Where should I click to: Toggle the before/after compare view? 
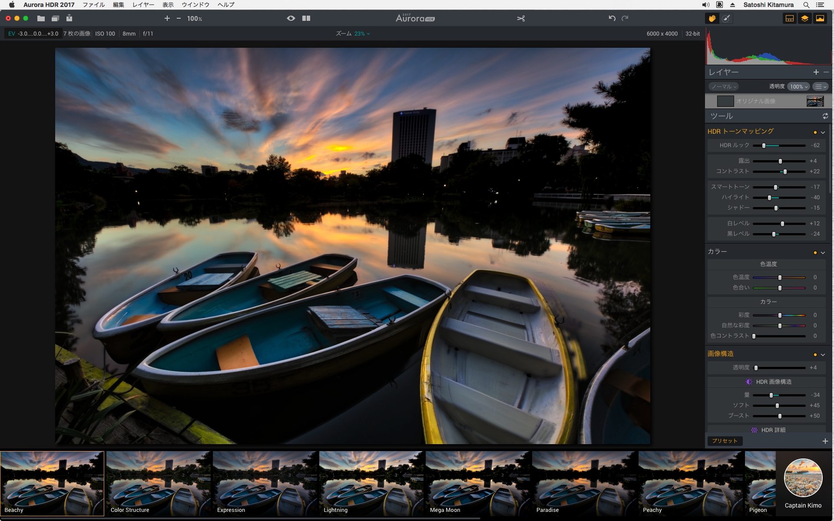tap(306, 18)
